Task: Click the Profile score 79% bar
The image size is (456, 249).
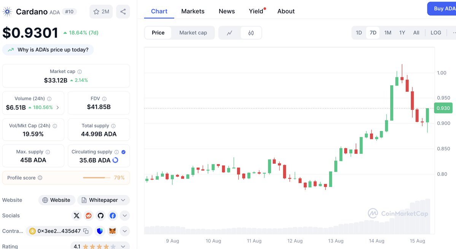Action: tap(97, 178)
